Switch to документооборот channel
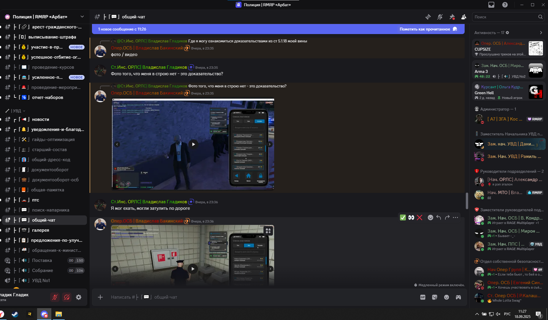 45,170
